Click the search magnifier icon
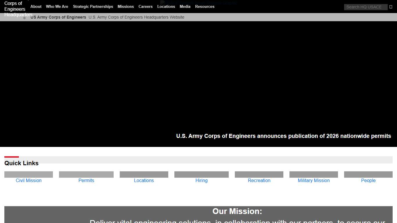The image size is (397, 223). tap(391, 7)
